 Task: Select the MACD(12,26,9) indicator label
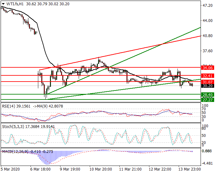(x=15, y=152)
